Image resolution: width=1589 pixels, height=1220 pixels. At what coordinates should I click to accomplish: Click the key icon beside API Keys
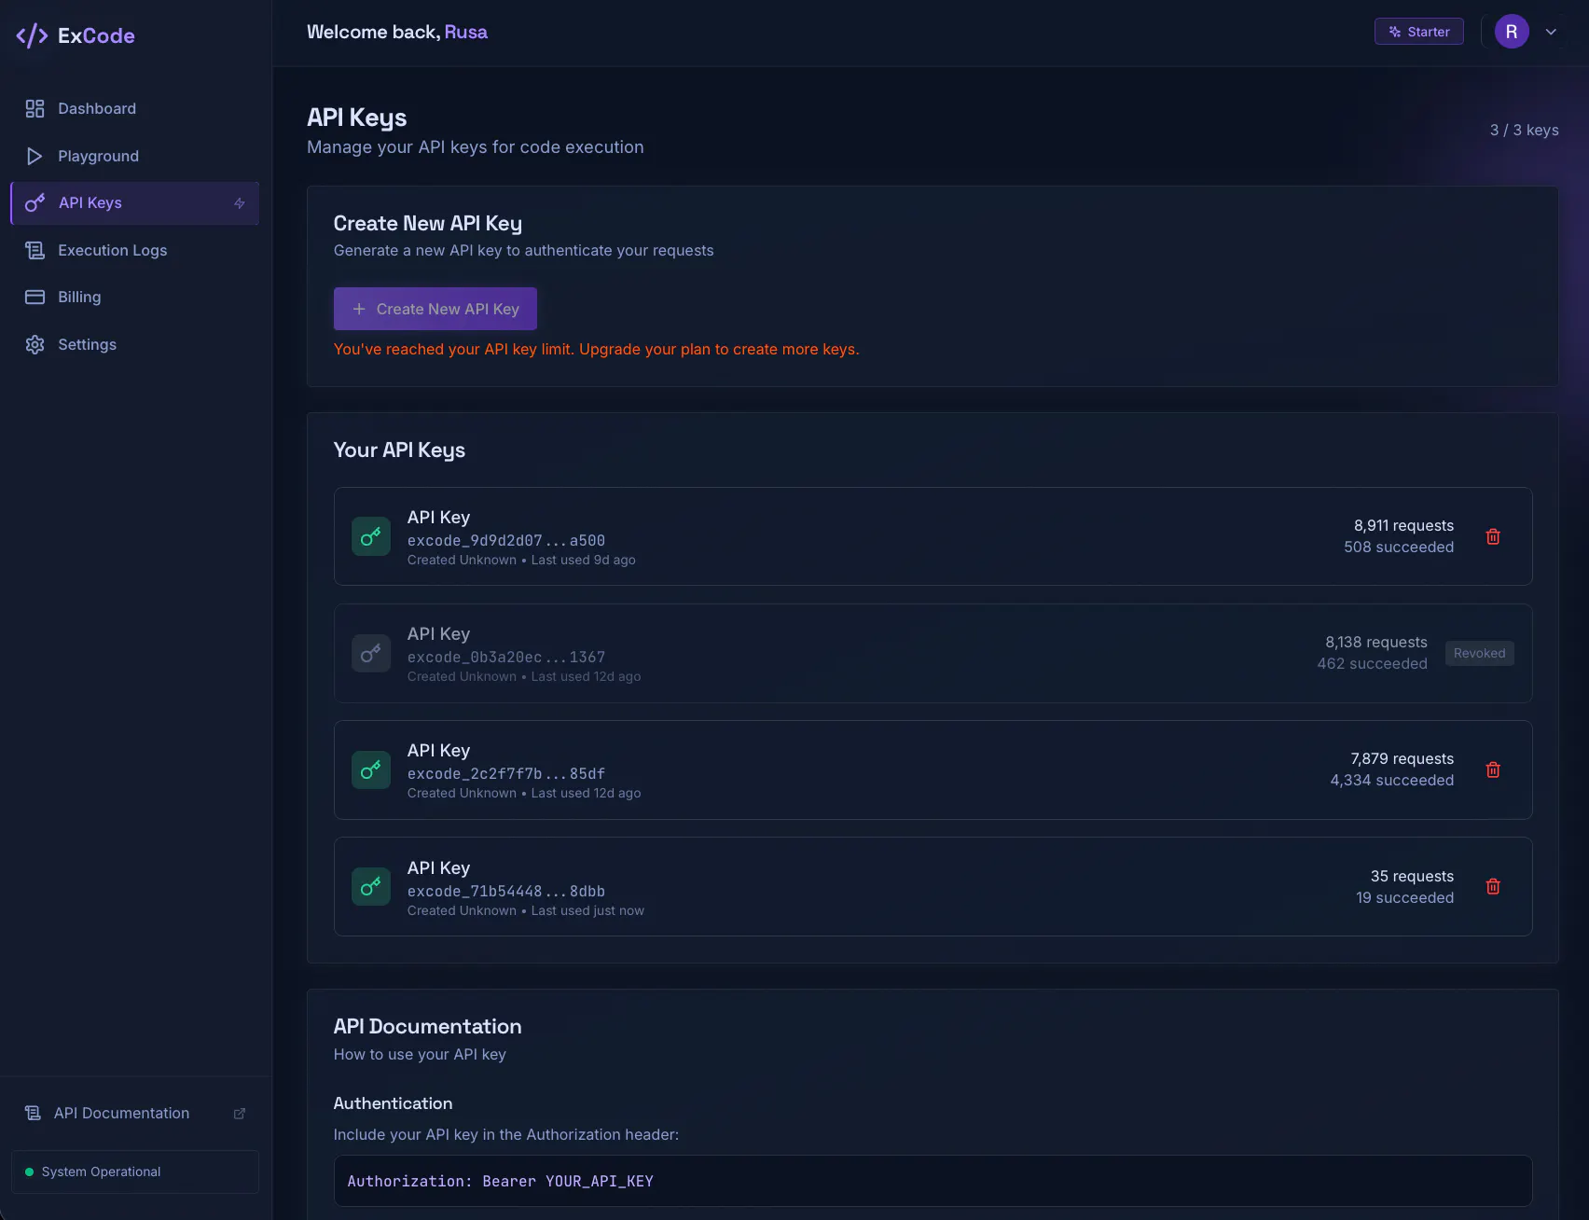(x=35, y=202)
